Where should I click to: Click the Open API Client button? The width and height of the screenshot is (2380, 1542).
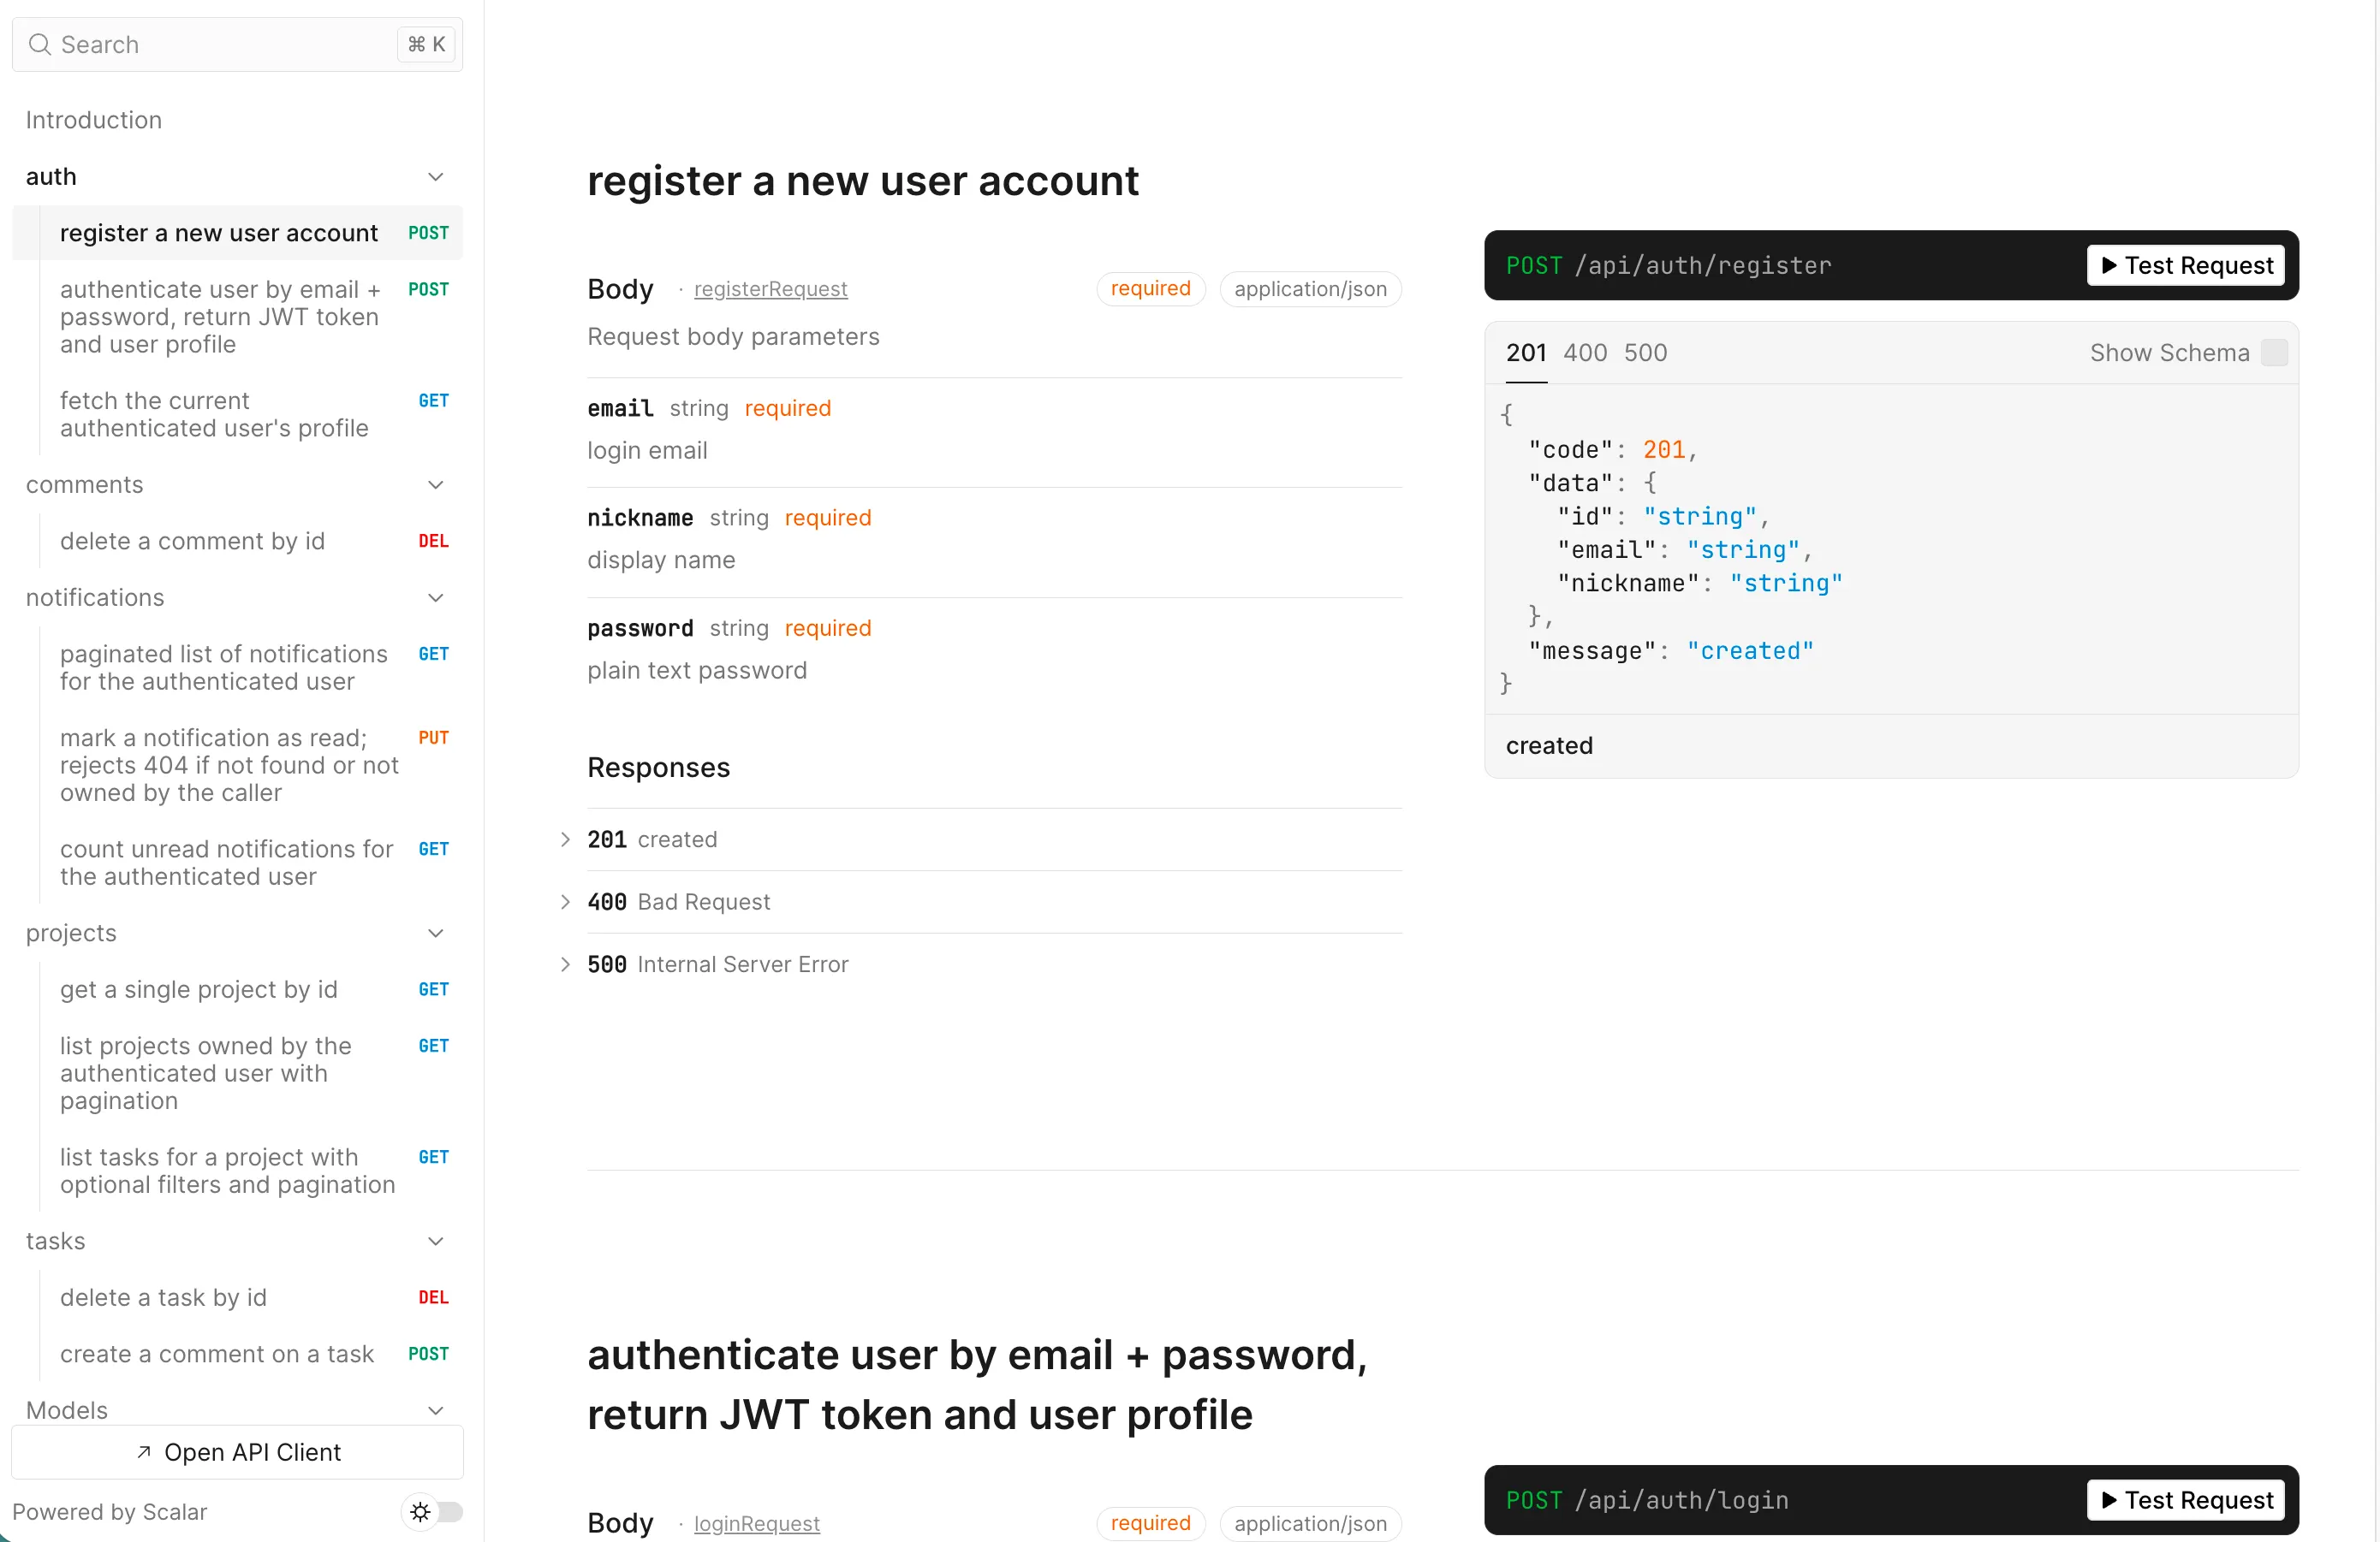(x=238, y=1452)
